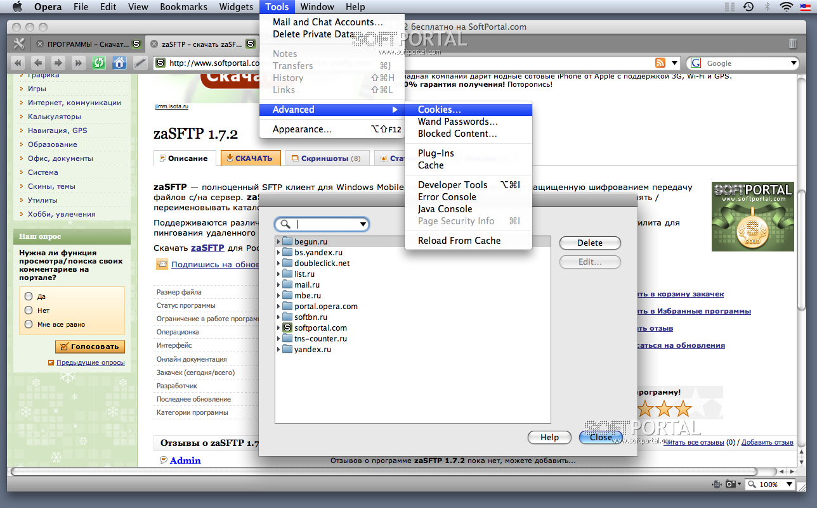Image resolution: width=817 pixels, height=508 pixels.
Task: Open the cookie search field dropdown
Action: click(x=363, y=224)
